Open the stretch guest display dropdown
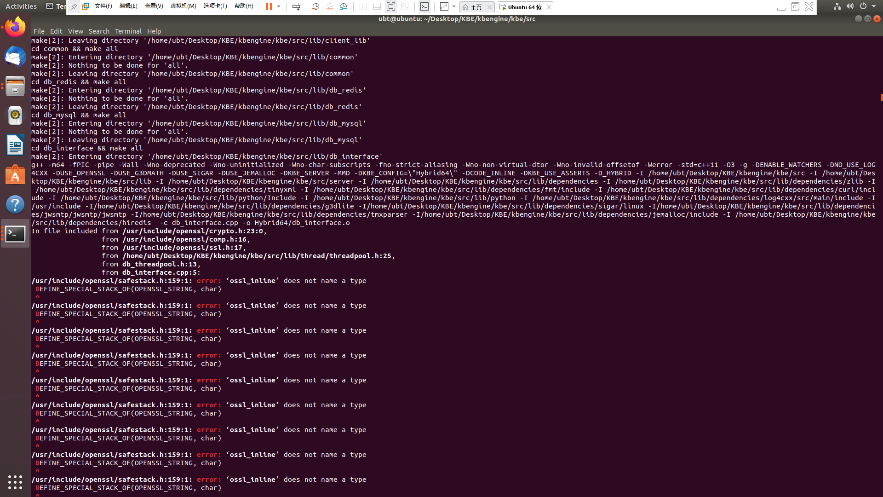The width and height of the screenshot is (883, 497). coord(453,6)
